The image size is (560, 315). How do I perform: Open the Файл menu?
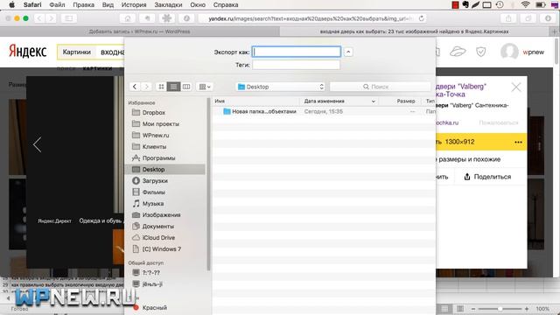click(57, 4)
